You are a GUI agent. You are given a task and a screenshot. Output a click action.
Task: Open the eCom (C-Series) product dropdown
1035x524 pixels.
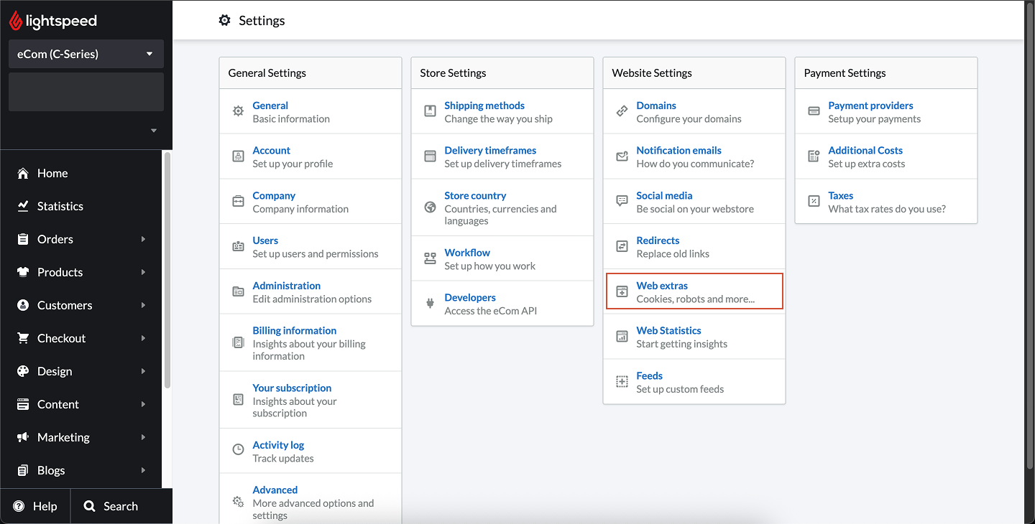(x=86, y=54)
